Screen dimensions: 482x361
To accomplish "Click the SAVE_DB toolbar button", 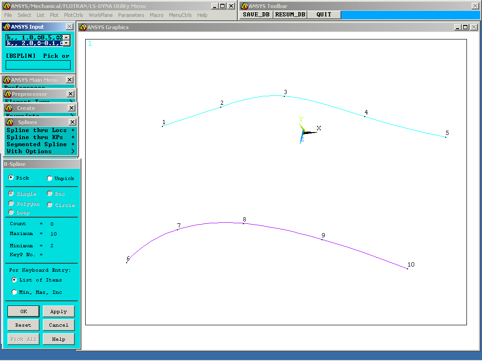I will (256, 15).
